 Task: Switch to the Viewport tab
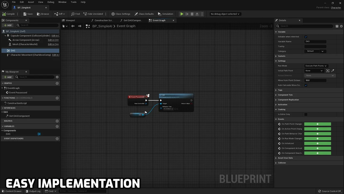pyautogui.click(x=70, y=20)
